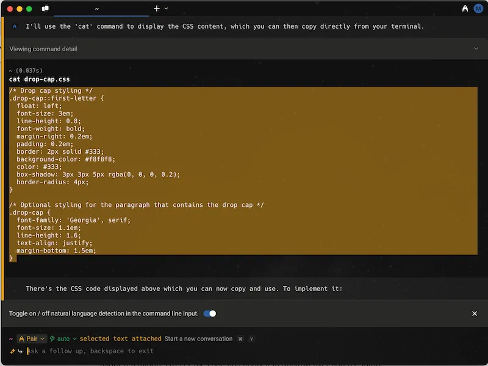Open the tab overview panel icon

pyautogui.click(x=45, y=9)
